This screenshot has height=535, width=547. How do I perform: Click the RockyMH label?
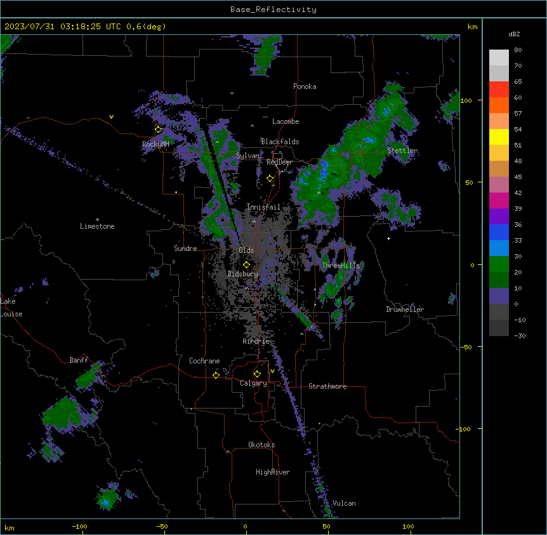click(x=155, y=144)
